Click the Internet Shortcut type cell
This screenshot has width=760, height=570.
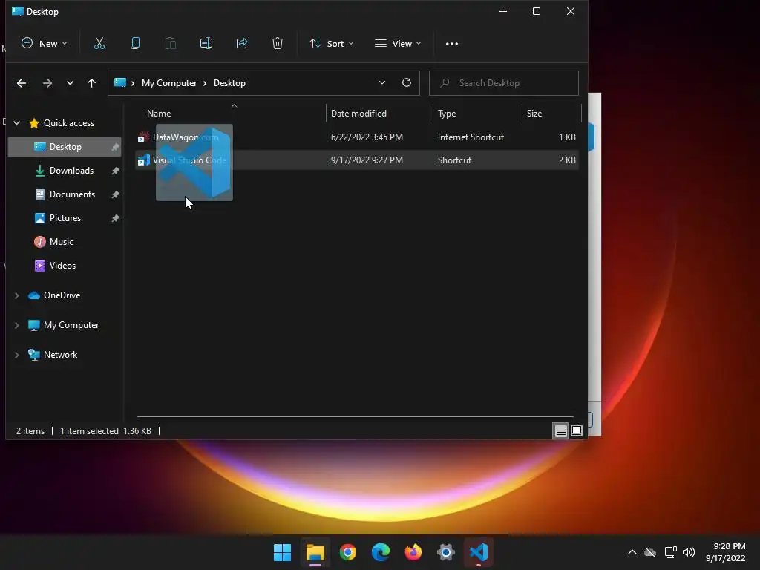[471, 137]
